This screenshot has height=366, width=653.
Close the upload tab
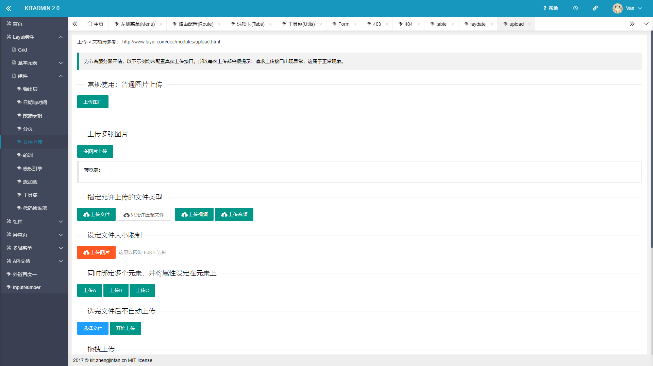tap(530, 24)
